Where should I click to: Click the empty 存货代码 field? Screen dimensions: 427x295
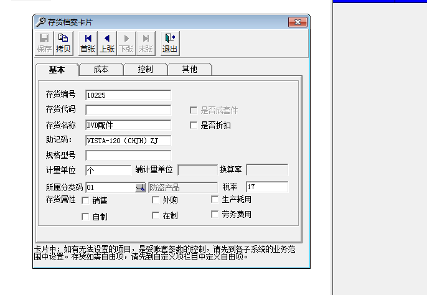tap(128, 110)
